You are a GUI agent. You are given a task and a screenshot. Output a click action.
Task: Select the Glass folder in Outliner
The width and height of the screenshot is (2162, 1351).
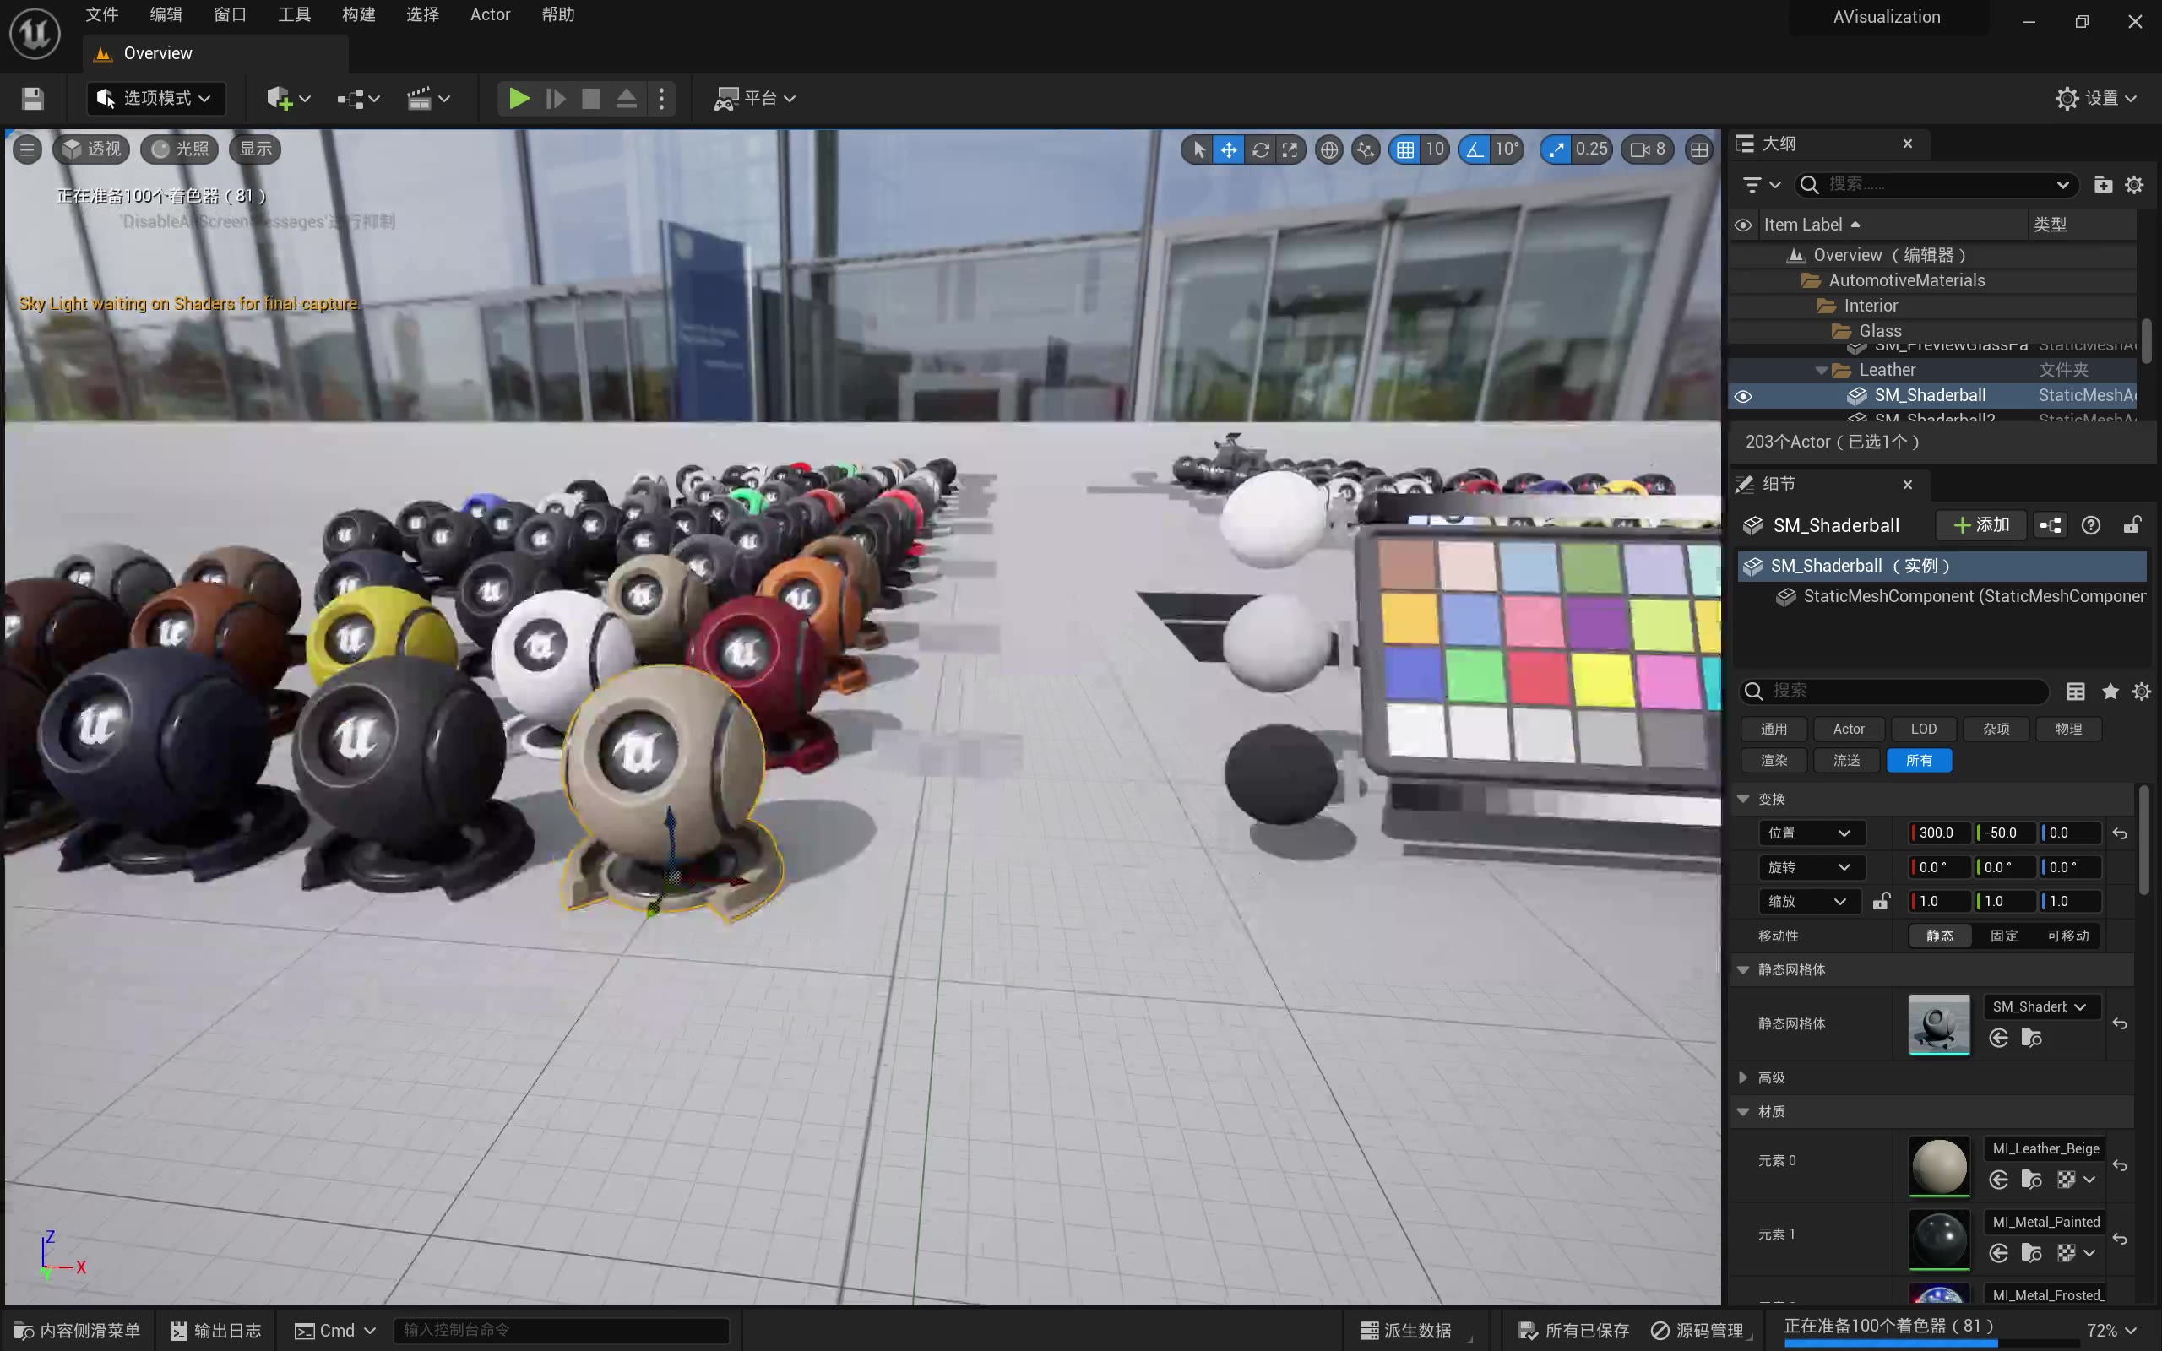coord(1880,331)
